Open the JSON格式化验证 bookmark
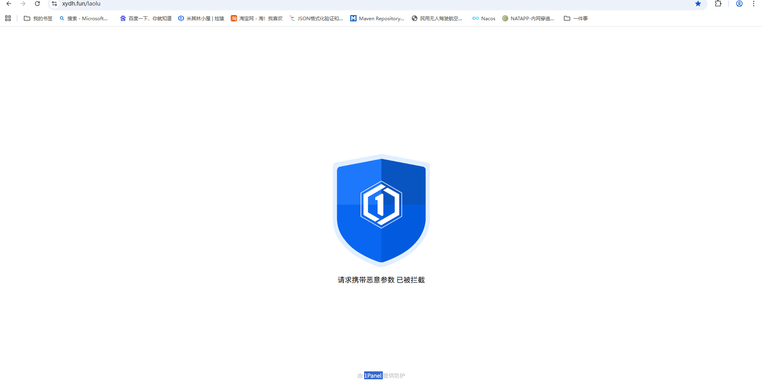 pyautogui.click(x=316, y=18)
